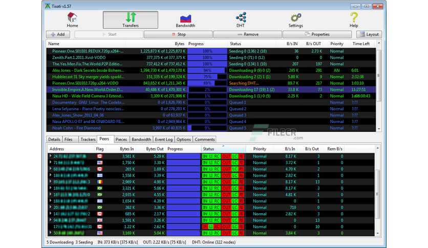Open the transfer Properties button
Image resolution: width=428 pixels, height=248 pixels.
(317, 34)
